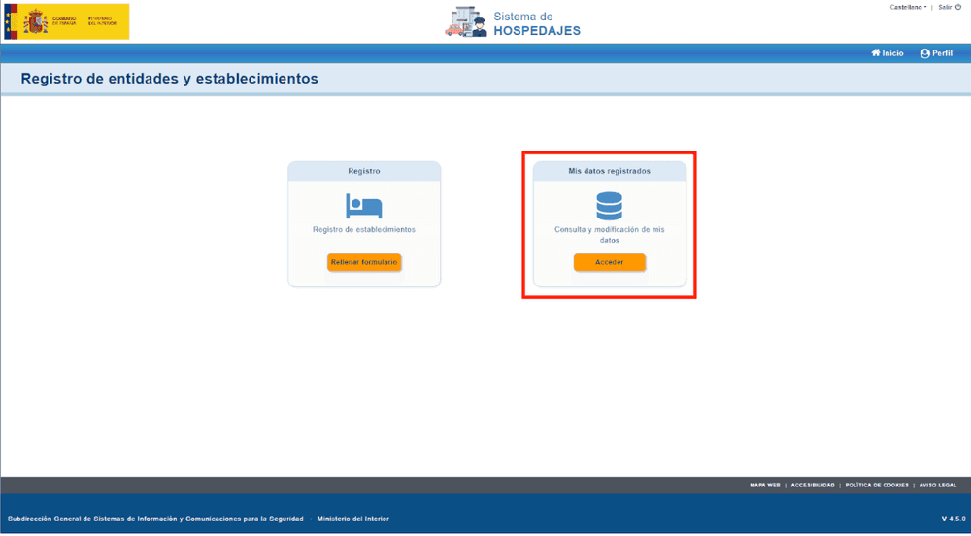Click the bed icon in Registro card
The width and height of the screenshot is (971, 536).
pyautogui.click(x=364, y=206)
